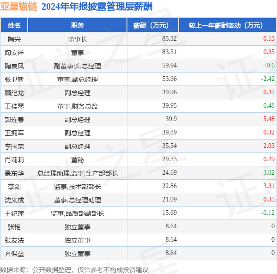Click the salary value 21.09
Screen dimensions: 277x274
point(169,200)
